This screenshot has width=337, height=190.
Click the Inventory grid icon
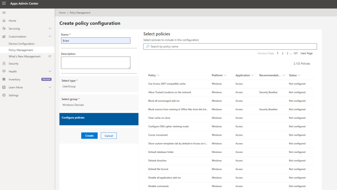pos(4,79)
